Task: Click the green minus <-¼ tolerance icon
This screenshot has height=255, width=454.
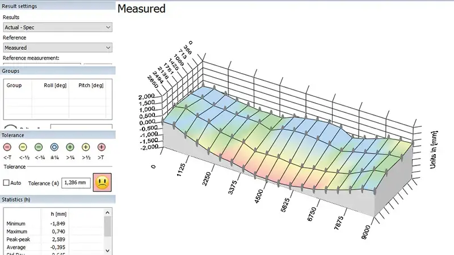Action: pyautogui.click(x=39, y=147)
